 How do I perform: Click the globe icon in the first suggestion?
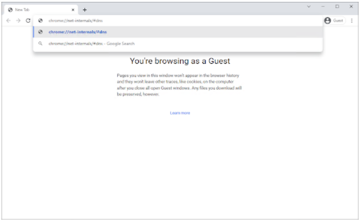point(40,32)
